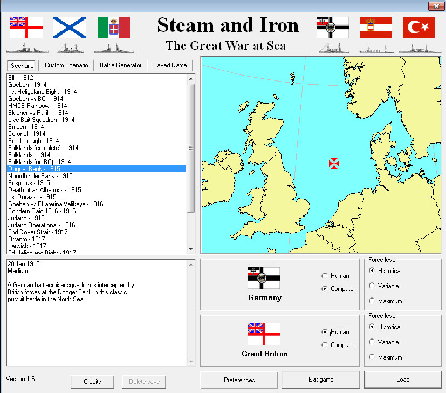Click the Russian naval ensign flag
Viewport: 446px width, 393px height.
click(70, 28)
